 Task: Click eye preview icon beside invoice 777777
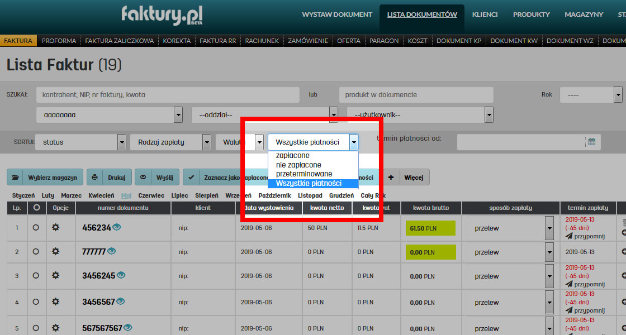point(111,251)
